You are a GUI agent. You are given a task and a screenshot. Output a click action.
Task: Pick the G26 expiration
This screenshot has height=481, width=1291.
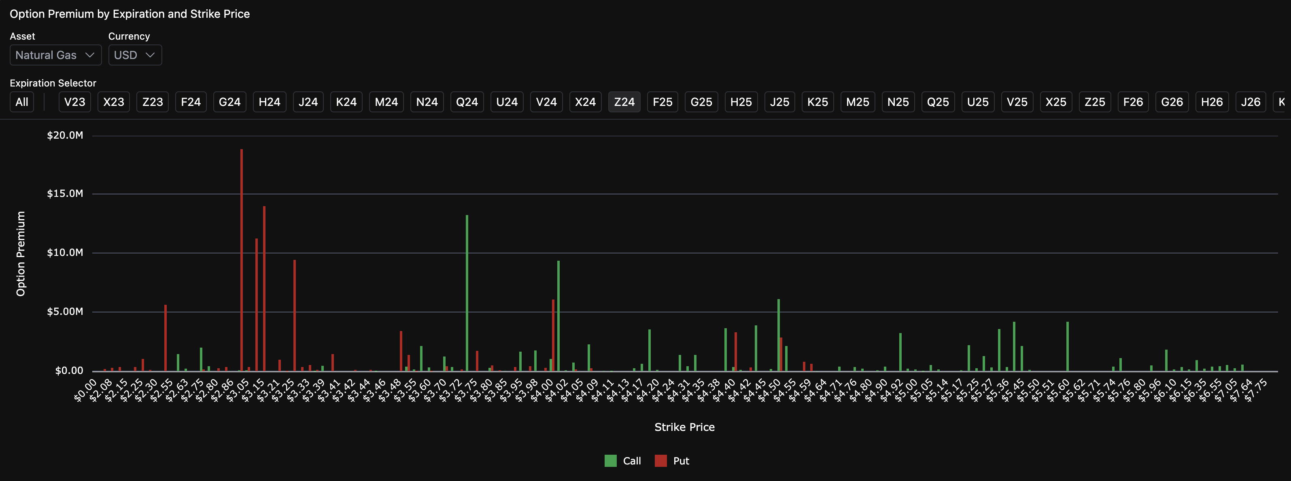click(x=1172, y=102)
